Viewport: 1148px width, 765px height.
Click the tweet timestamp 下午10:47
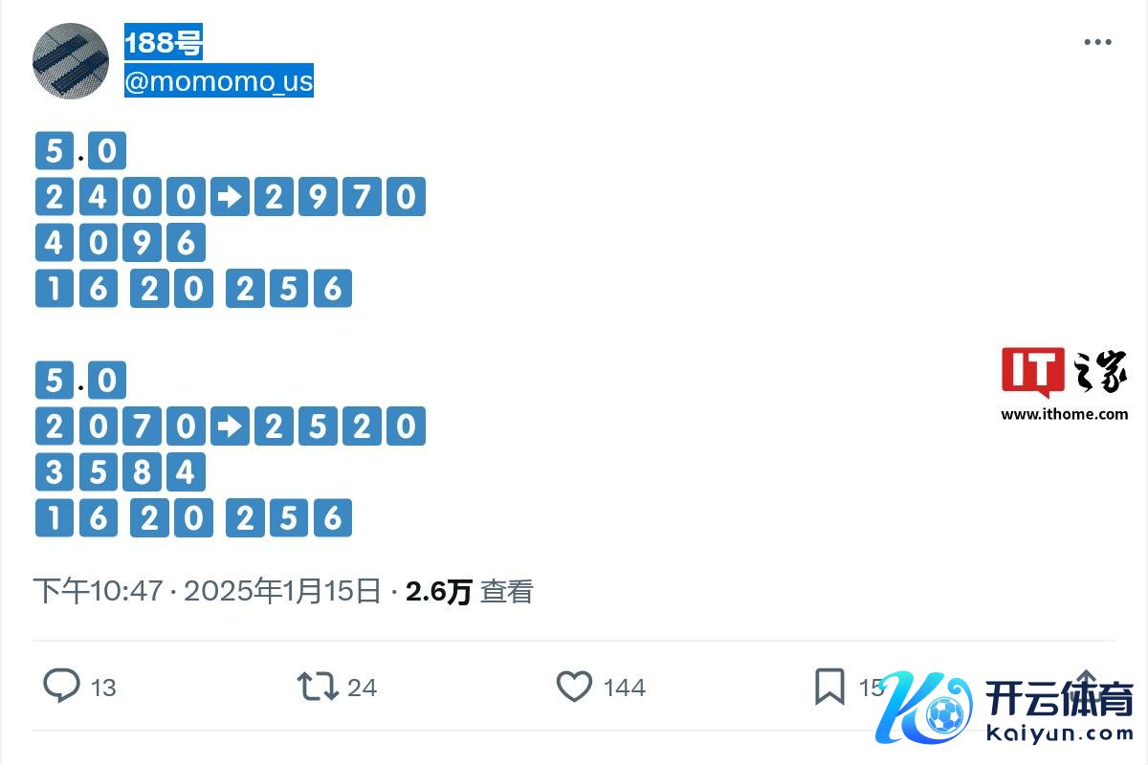[98, 592]
